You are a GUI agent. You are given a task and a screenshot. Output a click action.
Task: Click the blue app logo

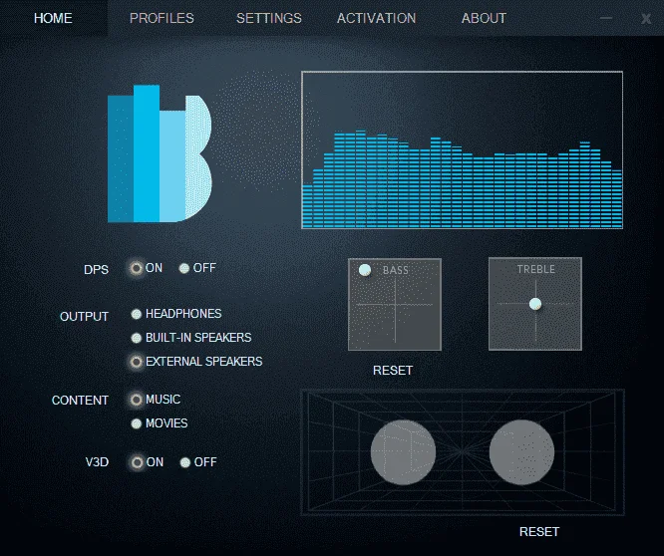tap(160, 153)
